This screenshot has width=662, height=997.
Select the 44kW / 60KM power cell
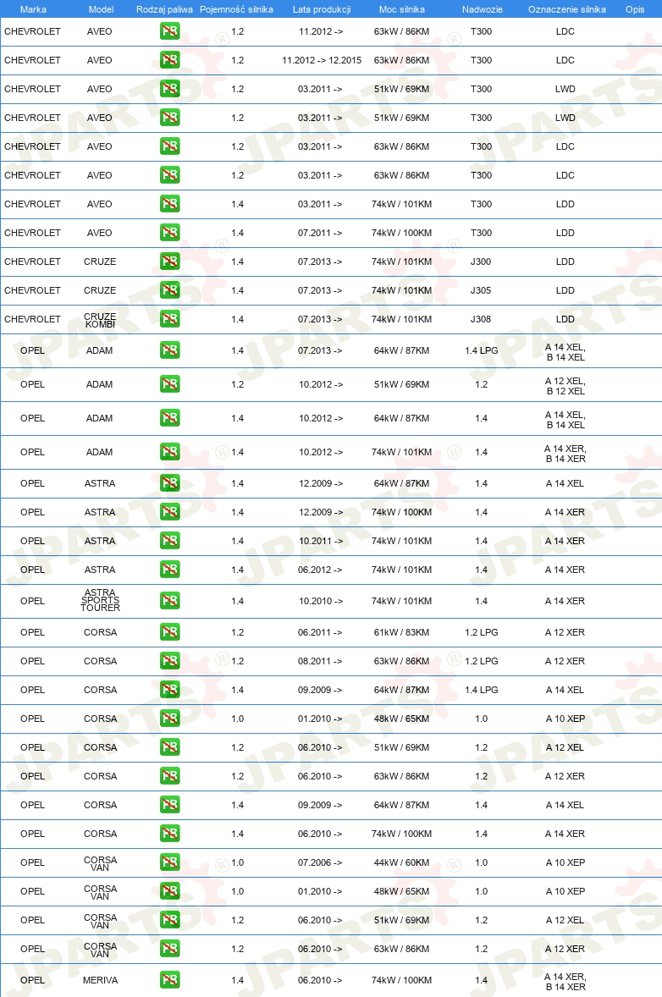point(401,862)
